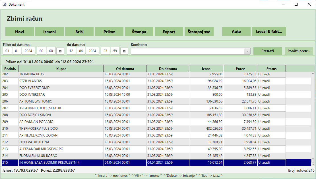Expand the Komitent dropdown list
This screenshot has height=179, width=316.
click(247, 51)
